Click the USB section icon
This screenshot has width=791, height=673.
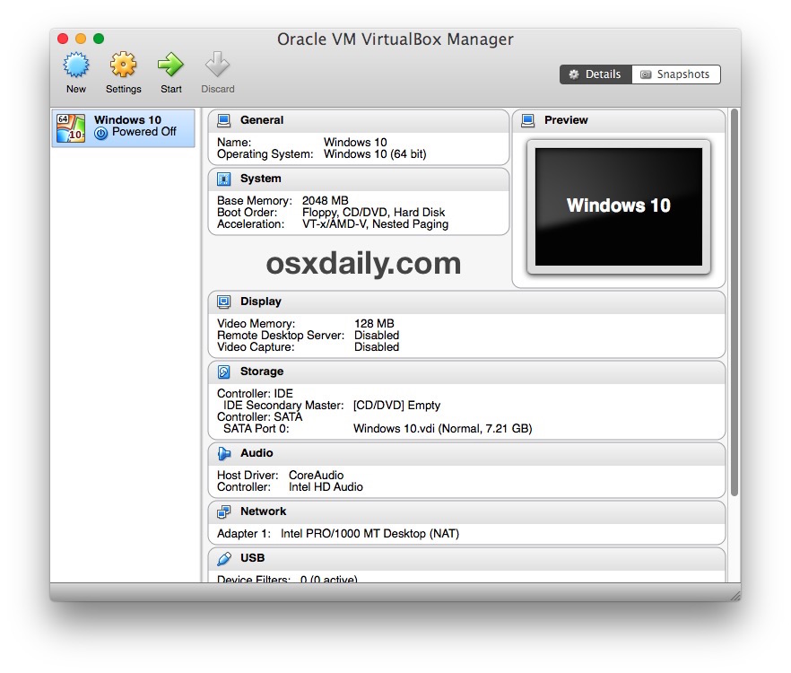click(x=226, y=557)
